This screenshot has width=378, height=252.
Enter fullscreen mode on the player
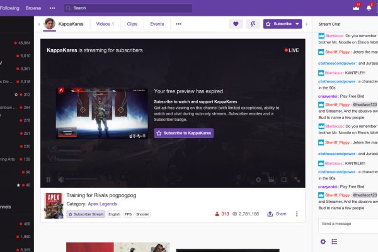(x=297, y=180)
